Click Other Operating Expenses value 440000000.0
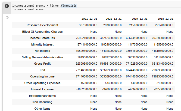This screenshot has height=111, width=181. pyautogui.click(x=139, y=83)
